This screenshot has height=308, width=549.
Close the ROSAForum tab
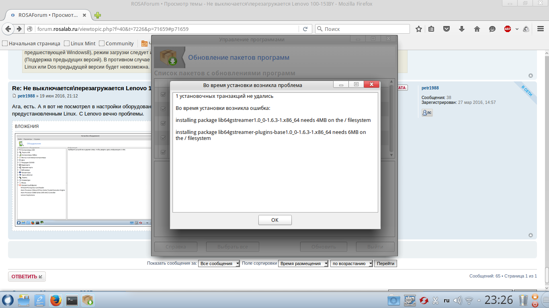coord(84,15)
